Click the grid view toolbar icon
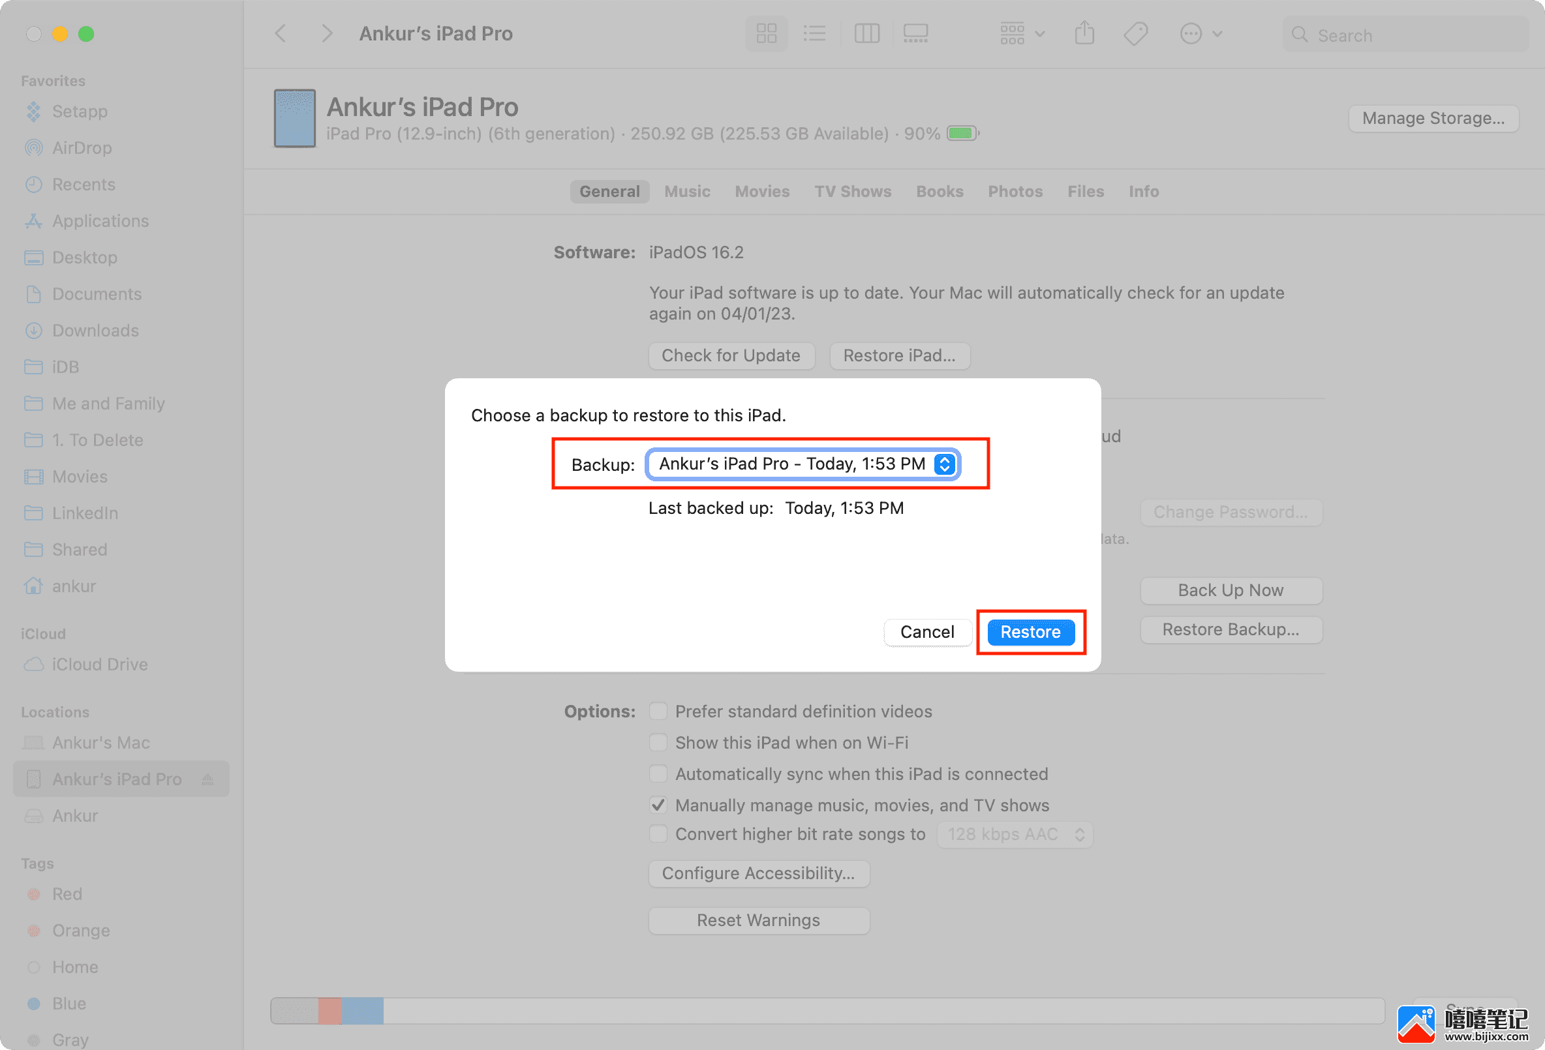 pos(764,32)
